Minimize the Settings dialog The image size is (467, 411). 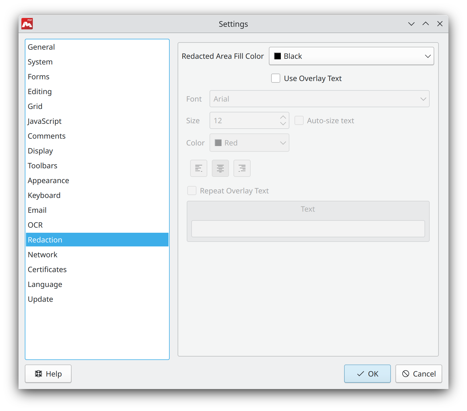tap(411, 24)
